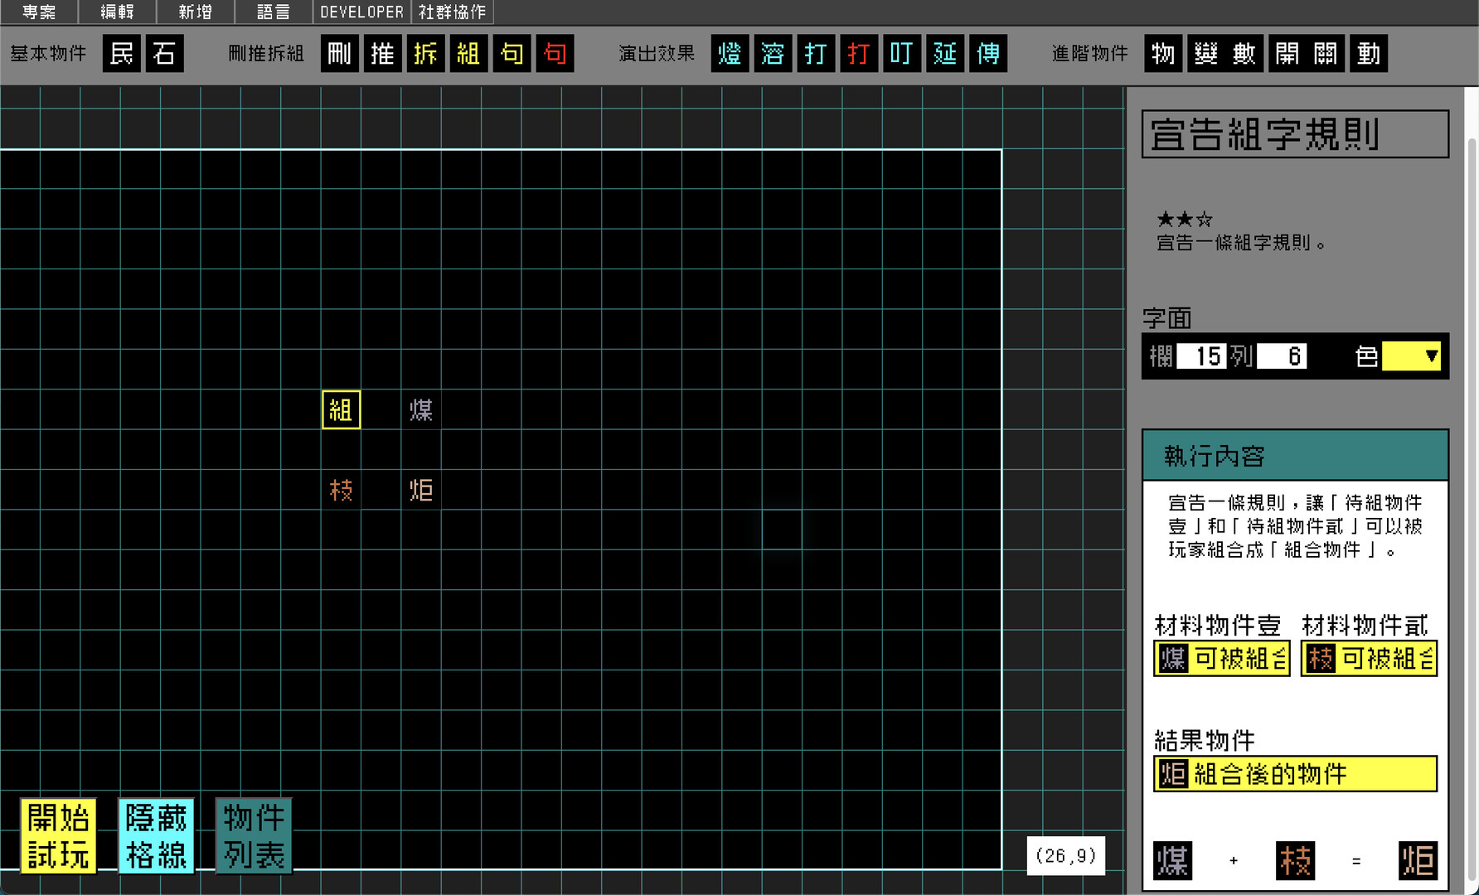Select the 石 basic object tool

click(x=163, y=53)
